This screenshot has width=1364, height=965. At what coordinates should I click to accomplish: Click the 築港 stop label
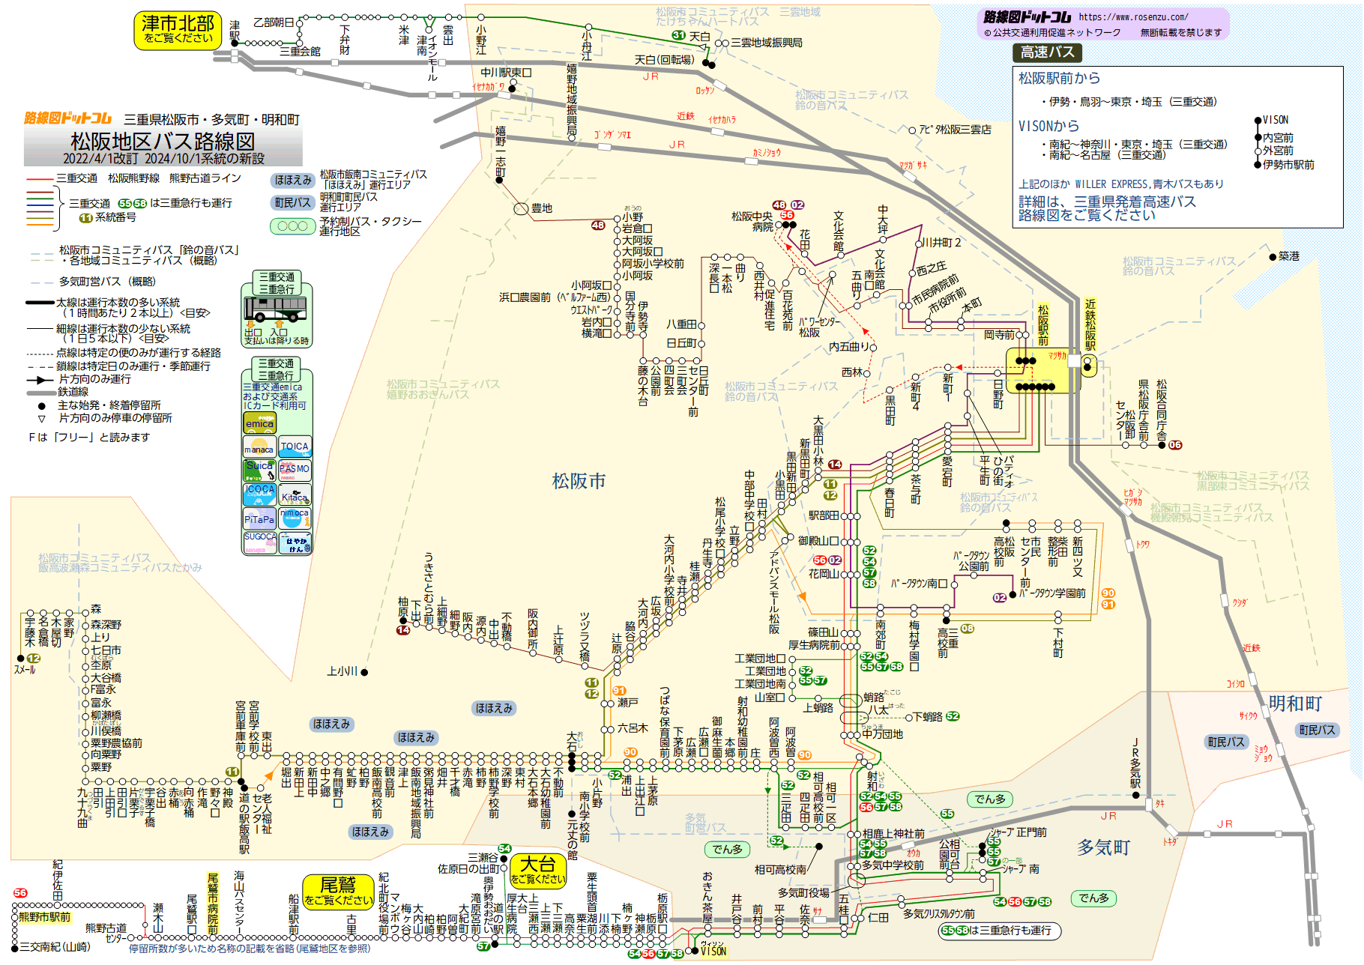pyautogui.click(x=1288, y=256)
